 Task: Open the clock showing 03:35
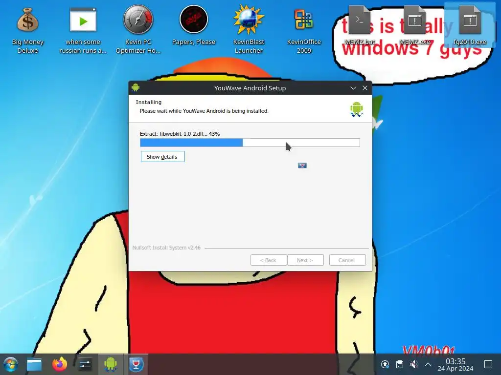[455, 364]
